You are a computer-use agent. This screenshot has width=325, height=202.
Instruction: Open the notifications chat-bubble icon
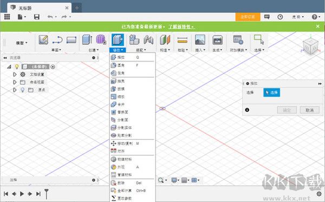pyautogui.click(x=266, y=17)
